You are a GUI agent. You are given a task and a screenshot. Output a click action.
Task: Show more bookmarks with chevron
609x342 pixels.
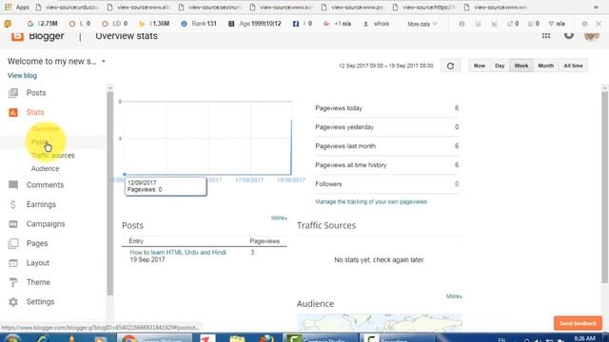[x=597, y=7]
